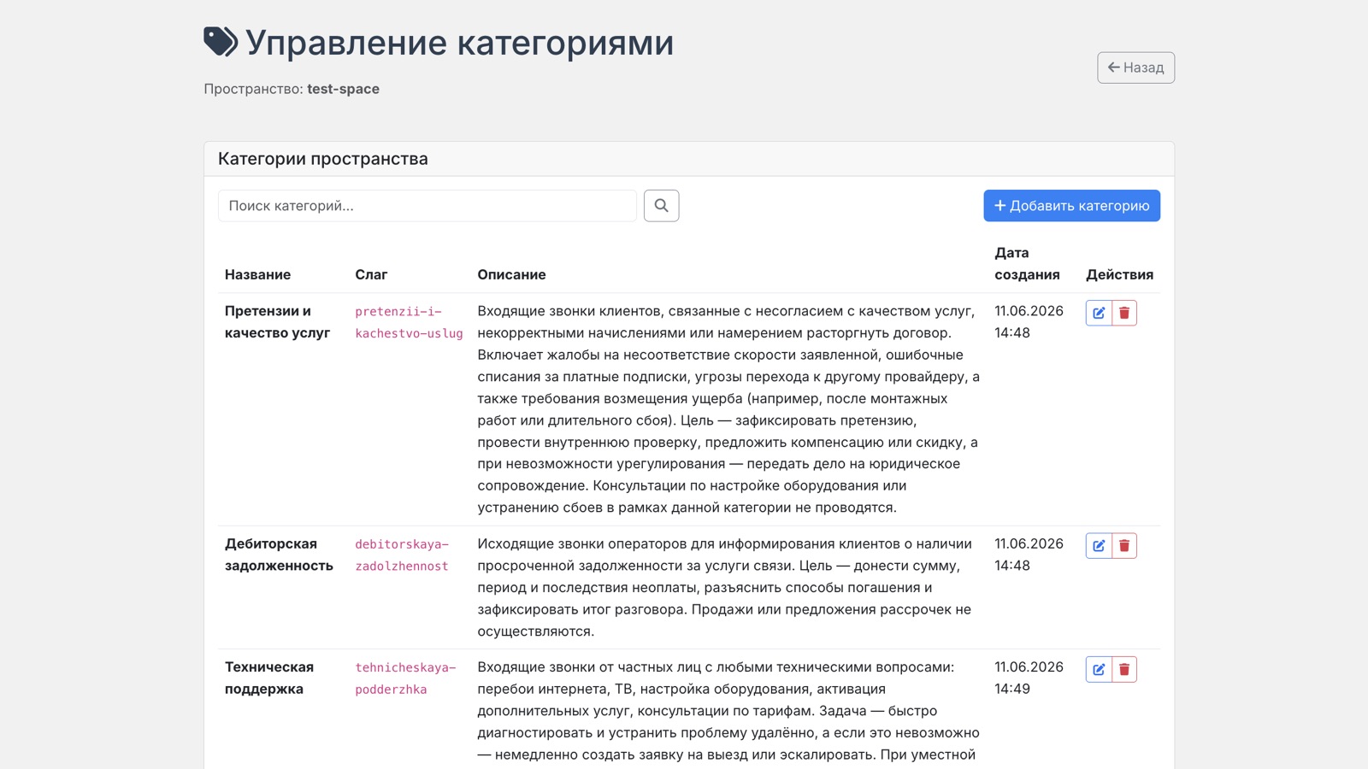Click the Категории пространства panel heading
The image size is (1368, 769).
(x=323, y=159)
